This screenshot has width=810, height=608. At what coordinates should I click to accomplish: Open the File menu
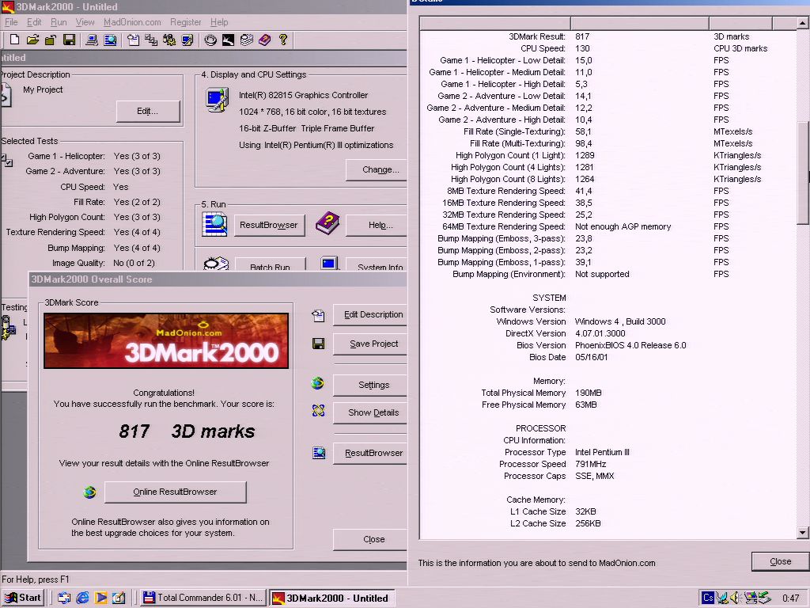(x=11, y=22)
